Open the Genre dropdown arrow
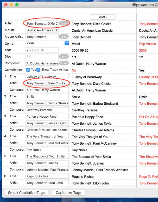Viewport: 158px width, 202px height. pos(66,43)
